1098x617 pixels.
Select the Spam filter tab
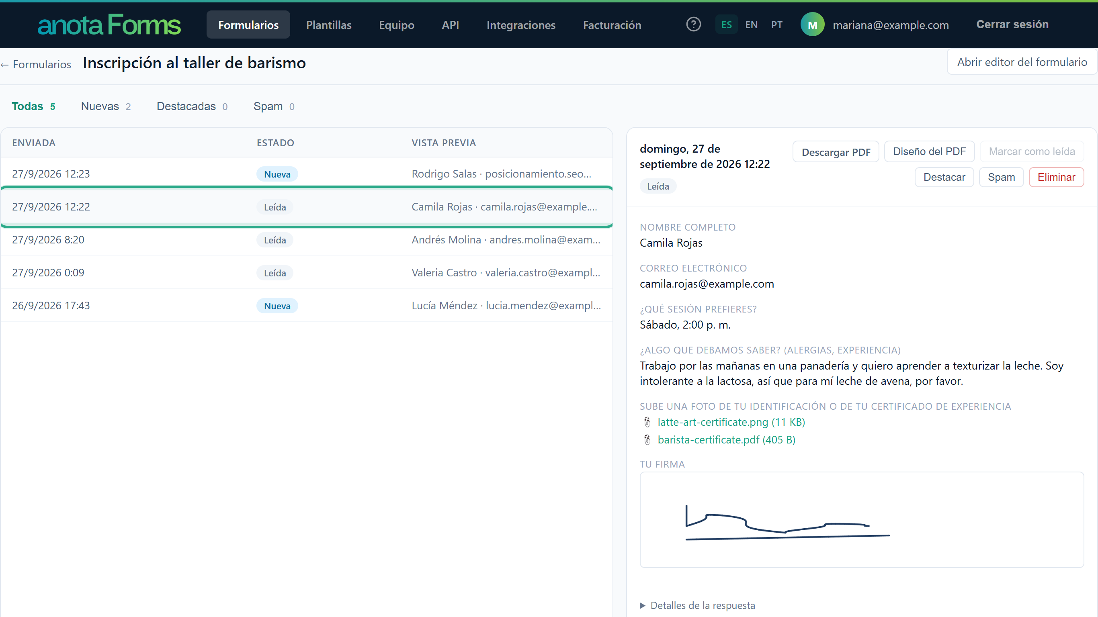point(274,106)
